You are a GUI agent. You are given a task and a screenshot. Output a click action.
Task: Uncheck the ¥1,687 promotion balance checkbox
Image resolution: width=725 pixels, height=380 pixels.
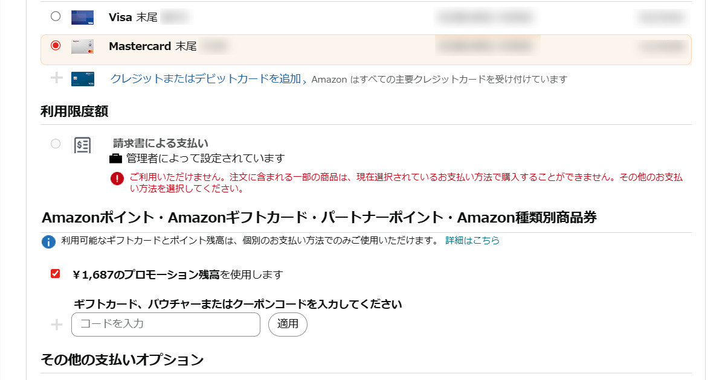[x=56, y=274]
